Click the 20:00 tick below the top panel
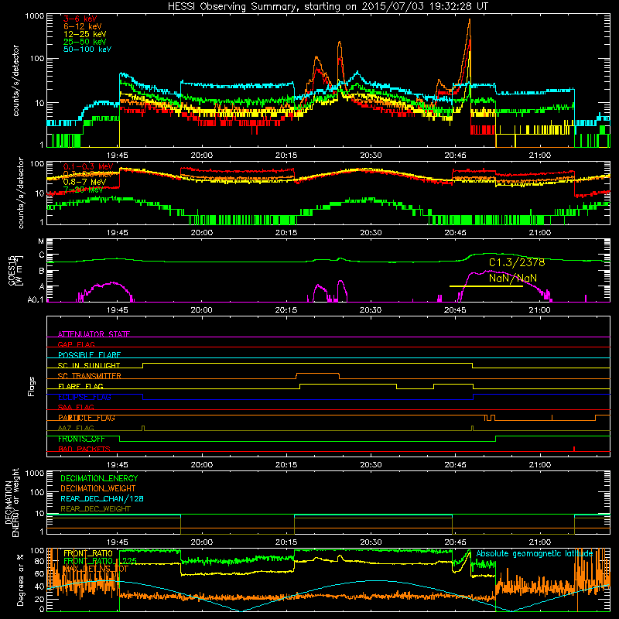Screen dimensions: 619x619 [x=202, y=156]
